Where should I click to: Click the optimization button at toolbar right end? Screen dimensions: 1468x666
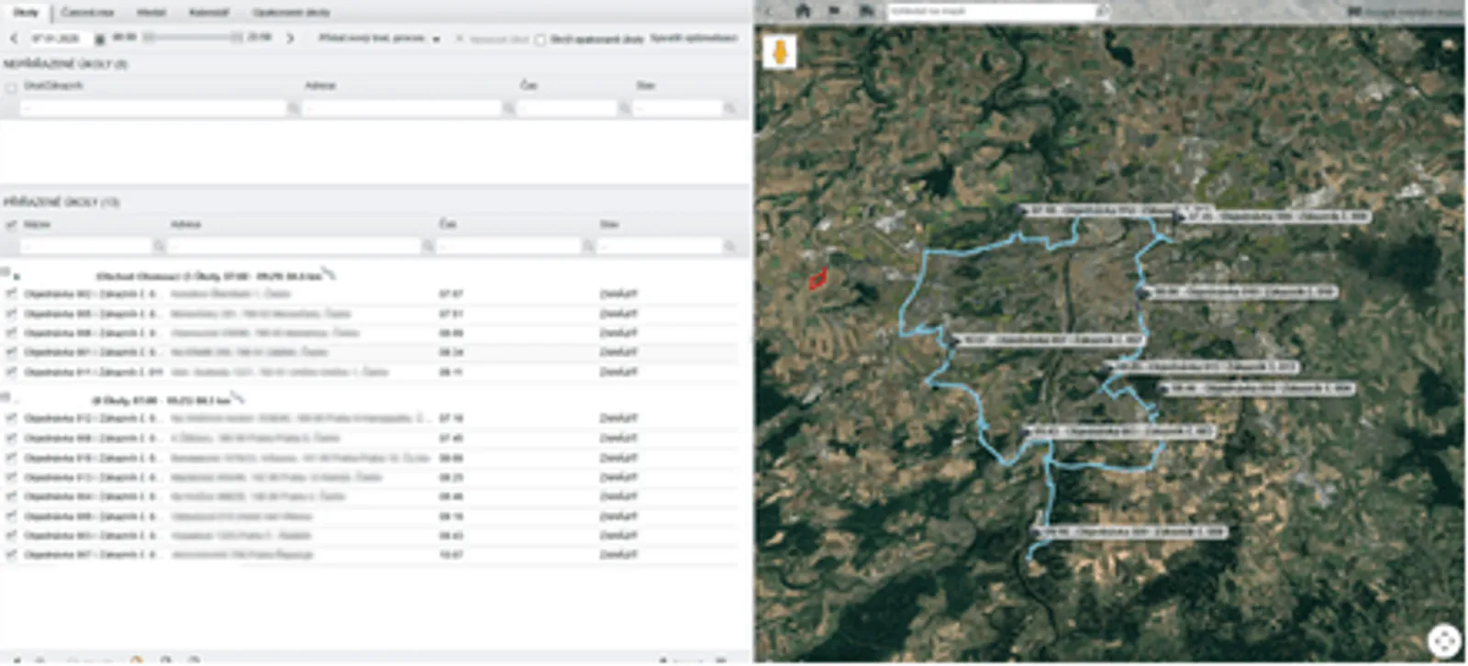point(694,39)
